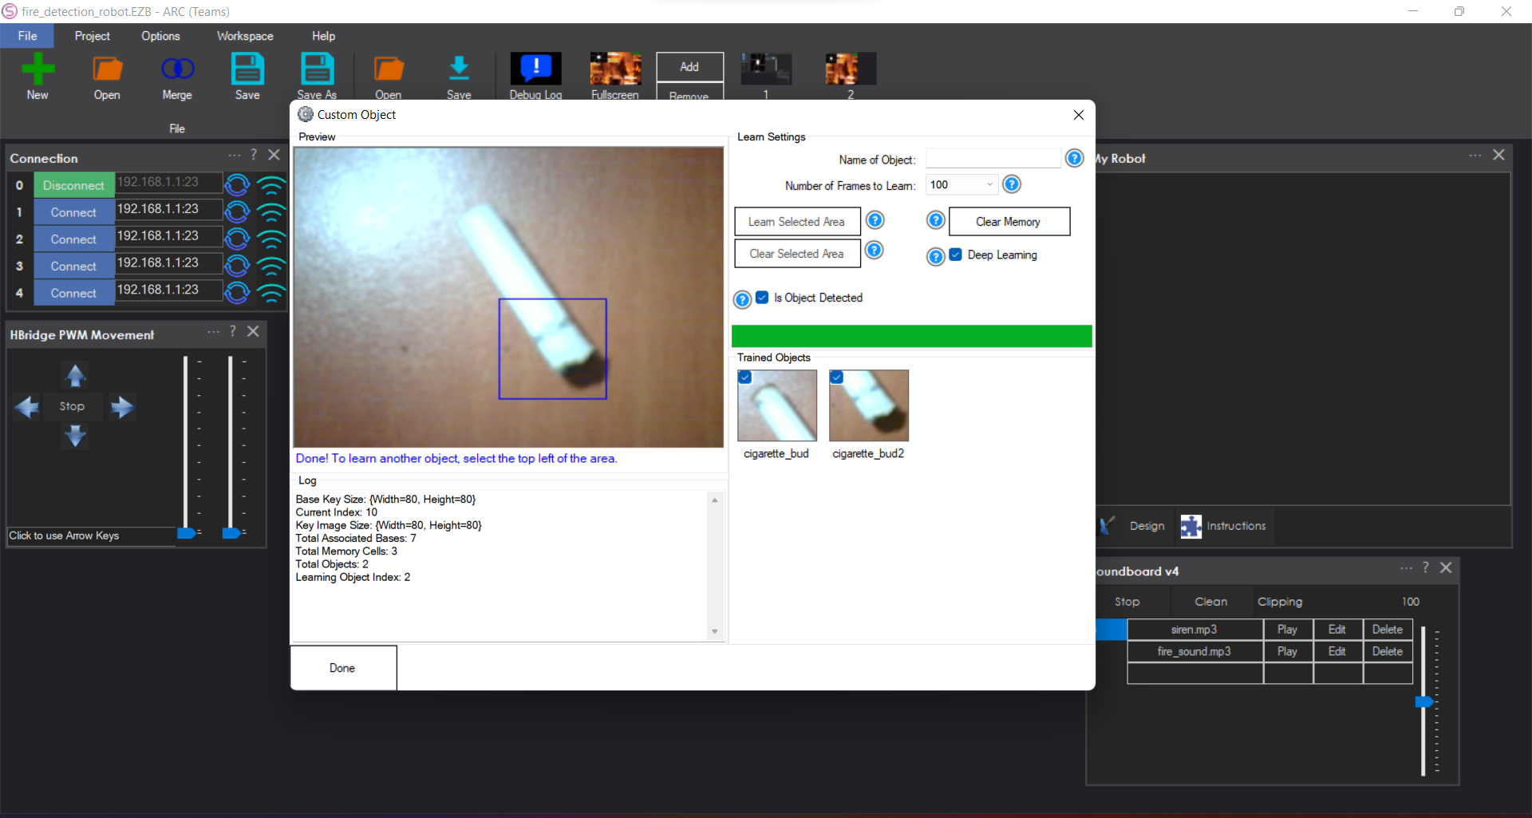Open Connection panel options via ellipsis
Image resolution: width=1532 pixels, height=818 pixels.
tap(233, 155)
